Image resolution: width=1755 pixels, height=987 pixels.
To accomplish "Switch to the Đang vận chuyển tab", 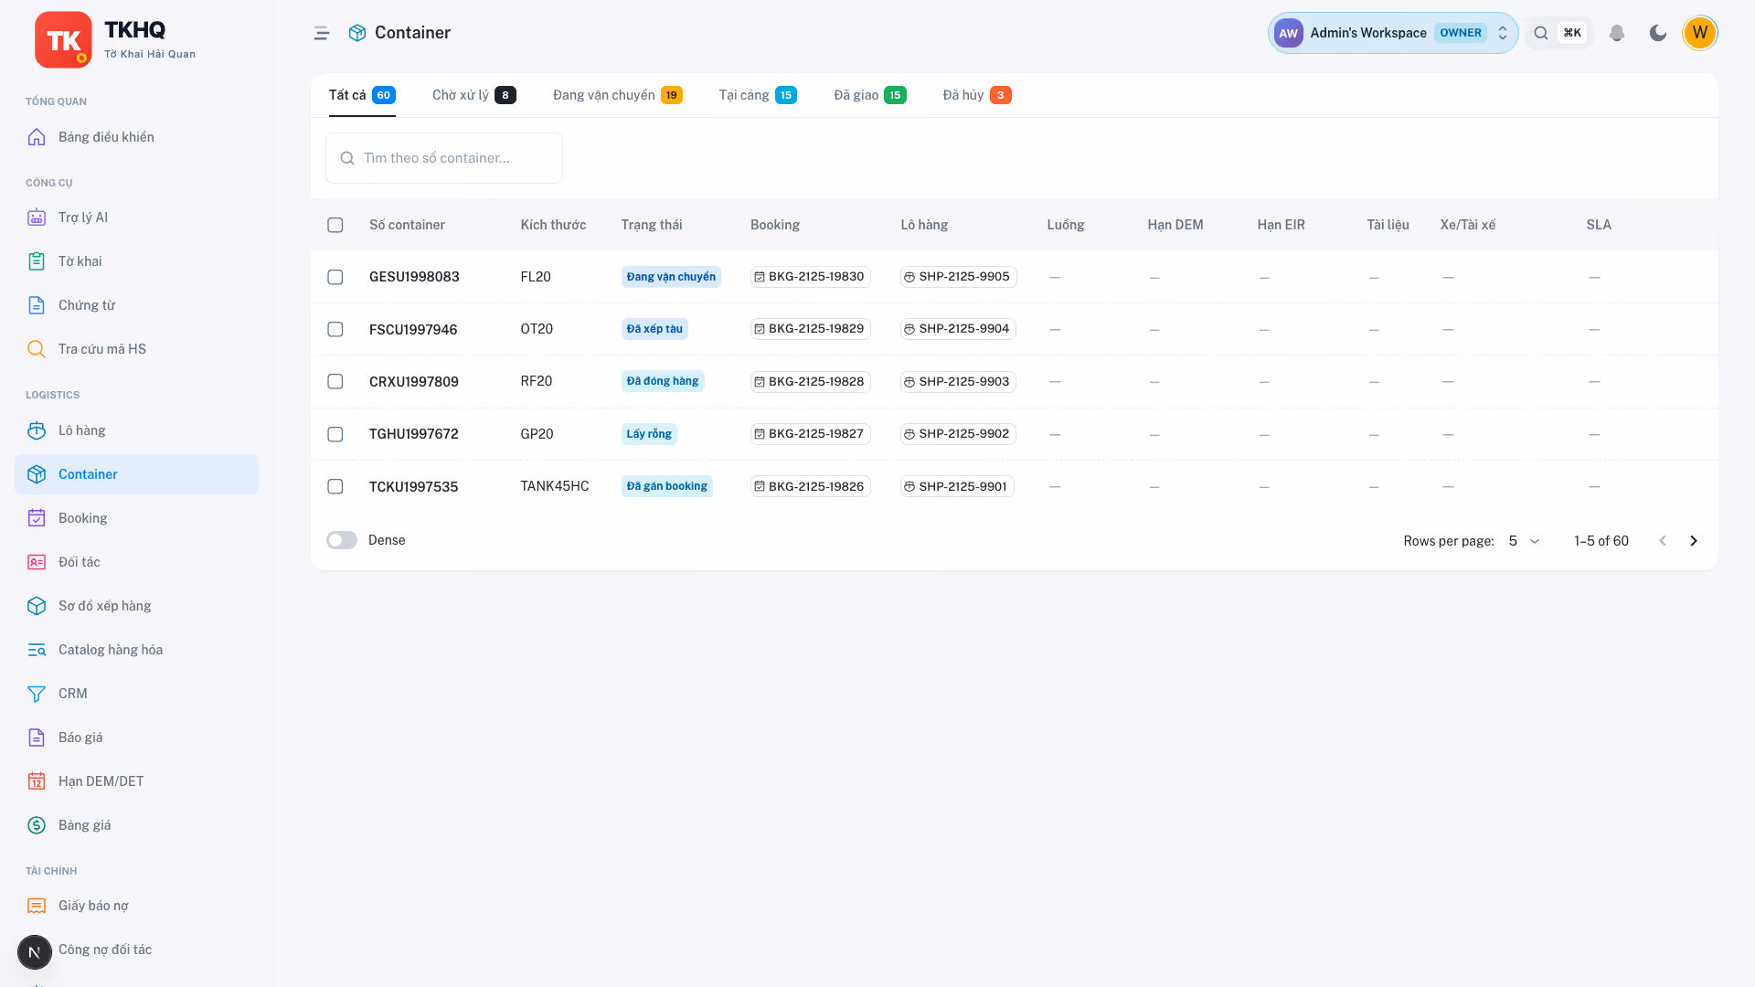I will tap(617, 95).
